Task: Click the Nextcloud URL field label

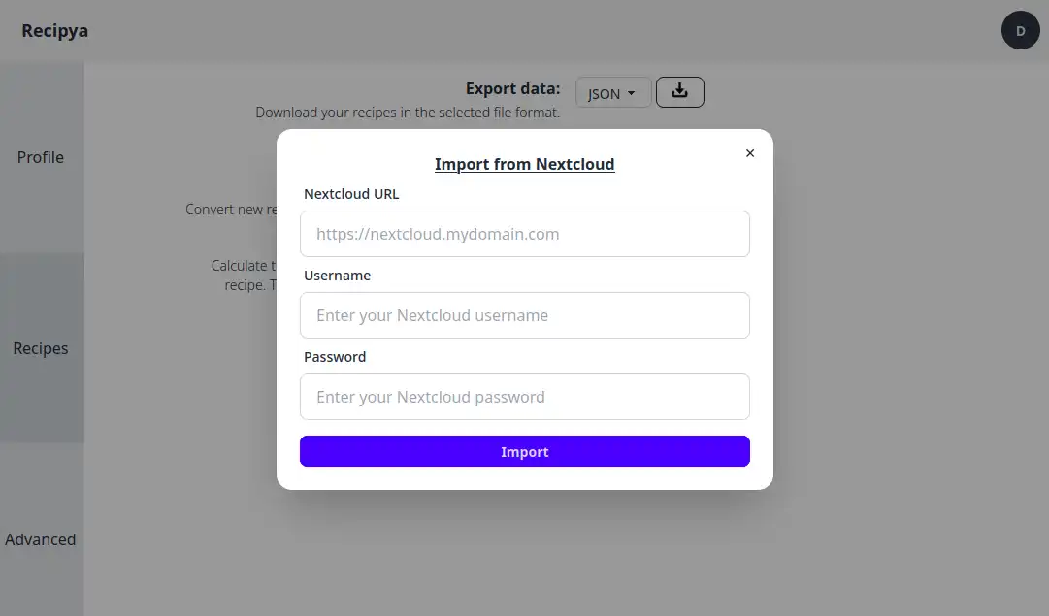Action: coord(351,194)
